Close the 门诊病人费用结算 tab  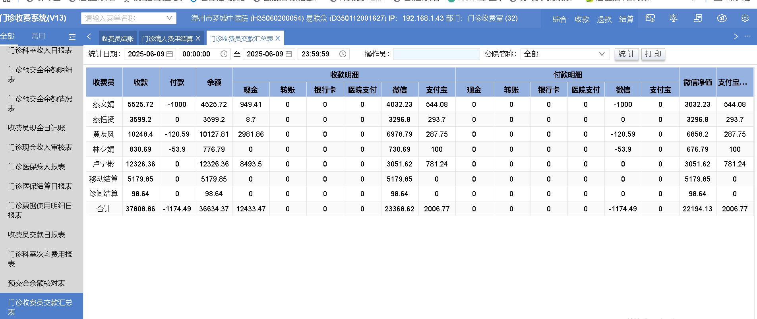coord(198,39)
